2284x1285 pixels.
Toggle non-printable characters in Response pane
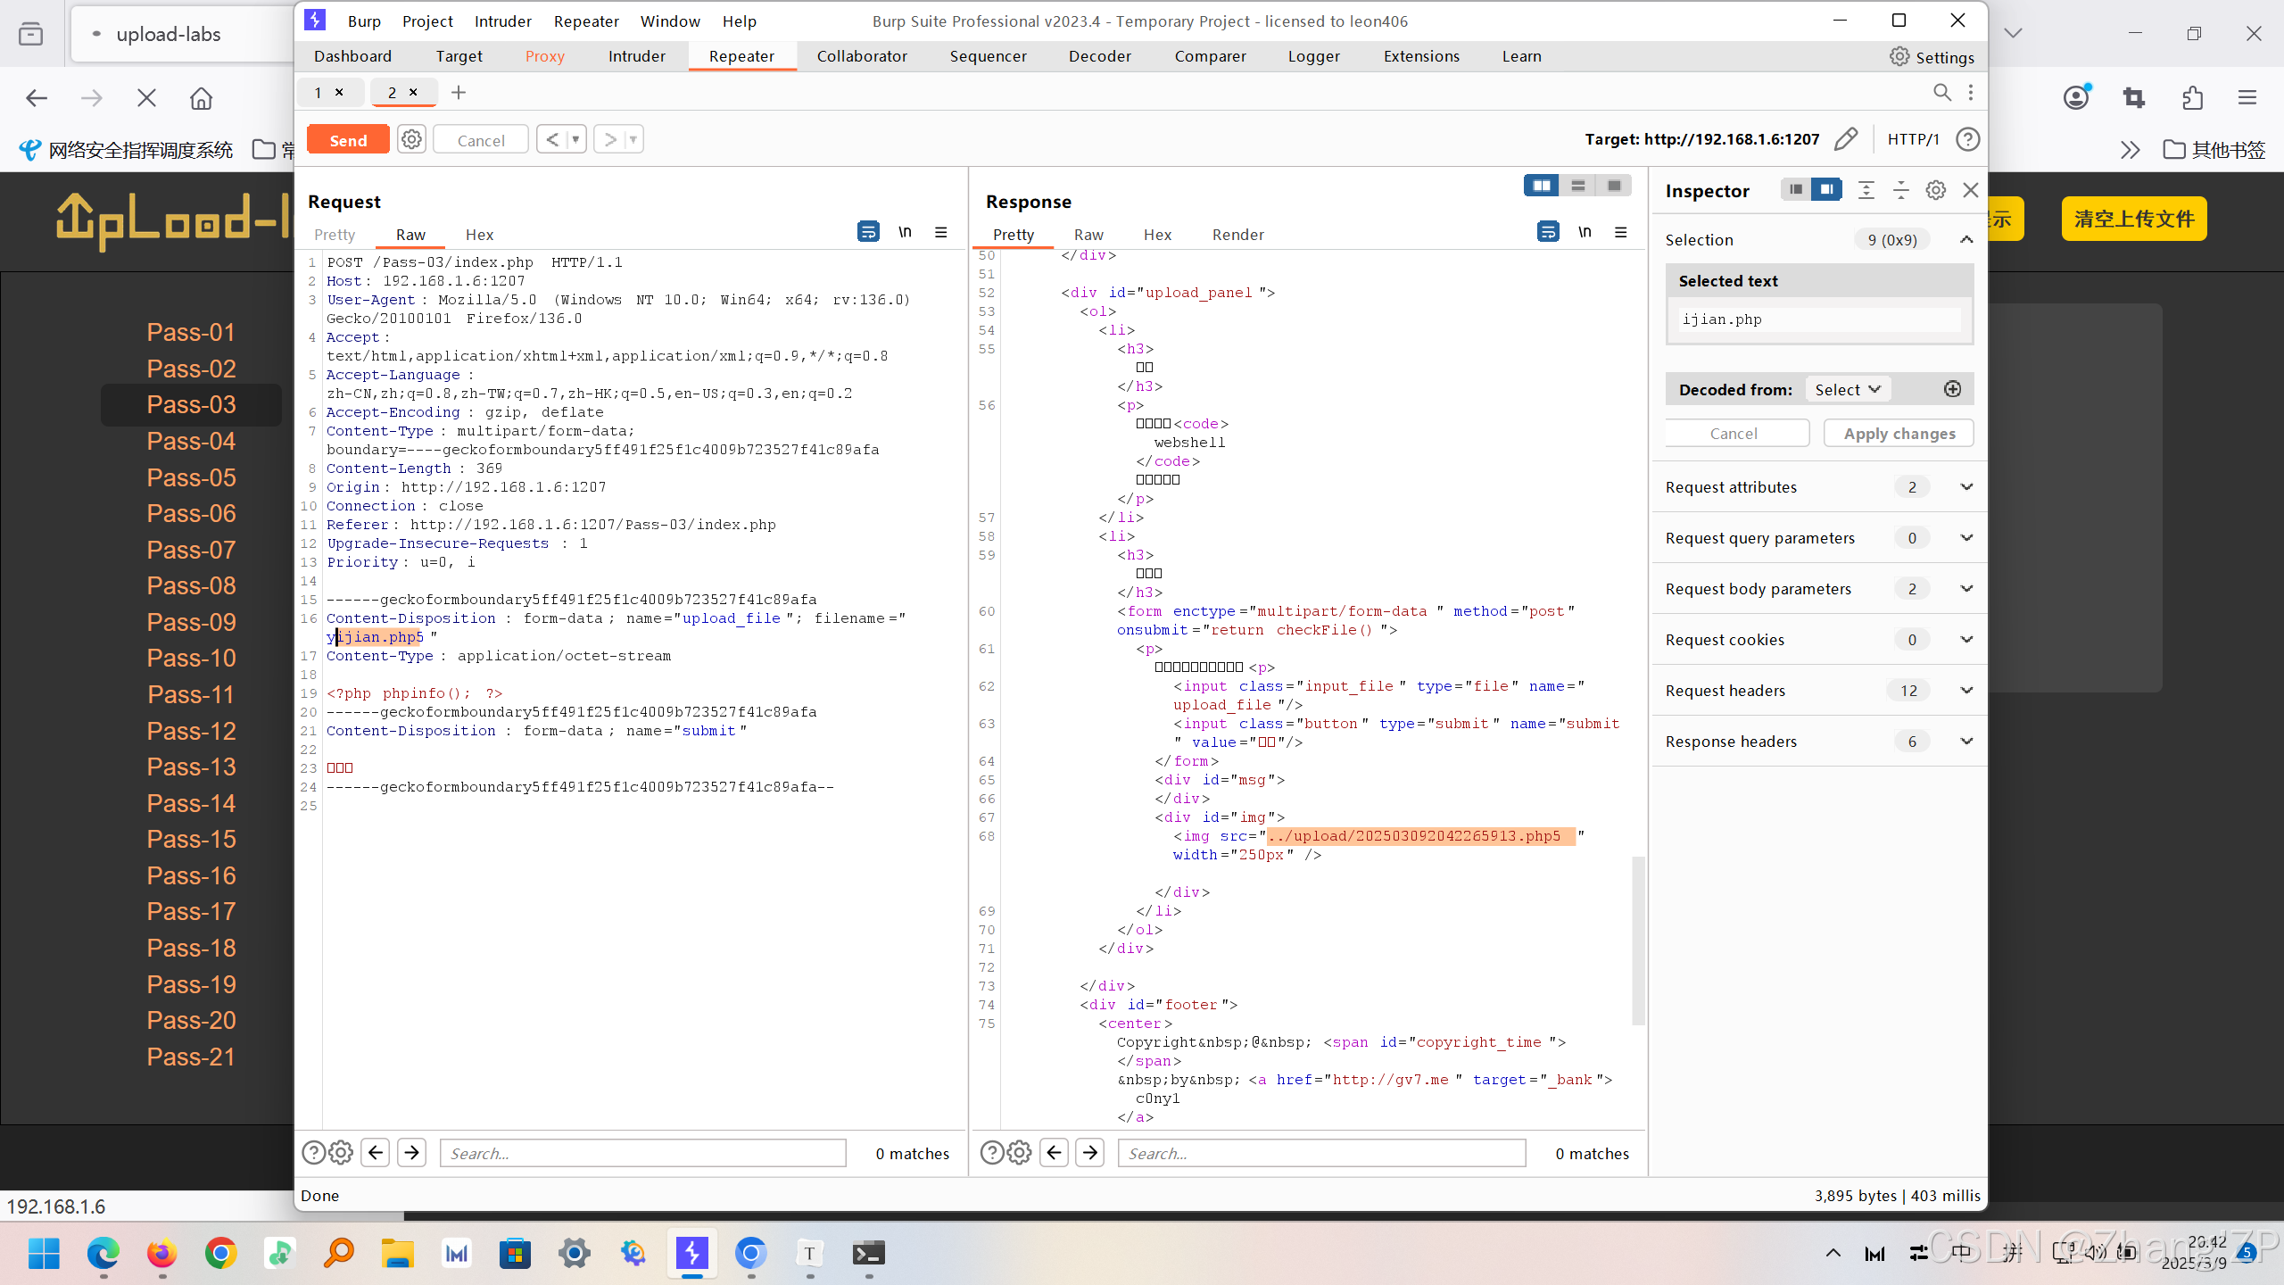pyautogui.click(x=1585, y=232)
